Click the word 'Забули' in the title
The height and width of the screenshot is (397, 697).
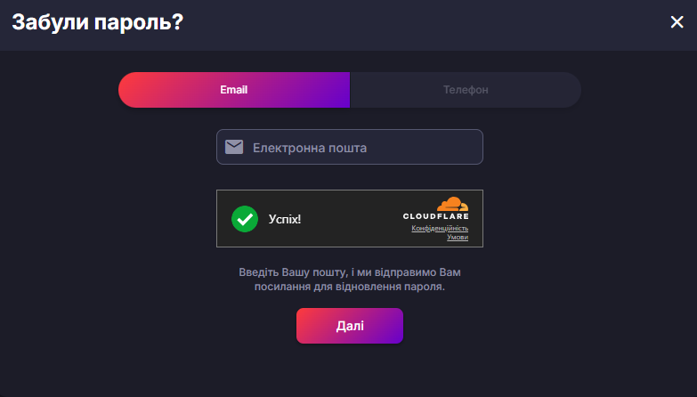pos(50,22)
